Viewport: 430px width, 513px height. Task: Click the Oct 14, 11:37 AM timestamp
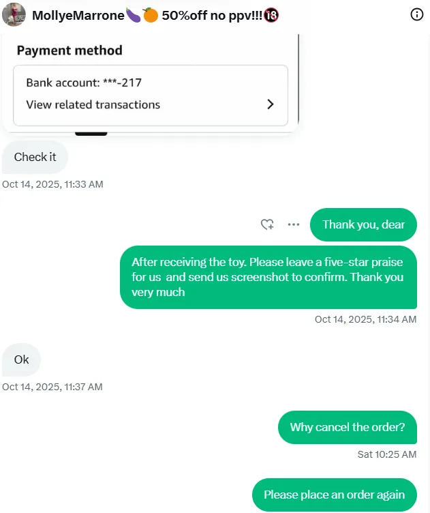tap(52, 387)
